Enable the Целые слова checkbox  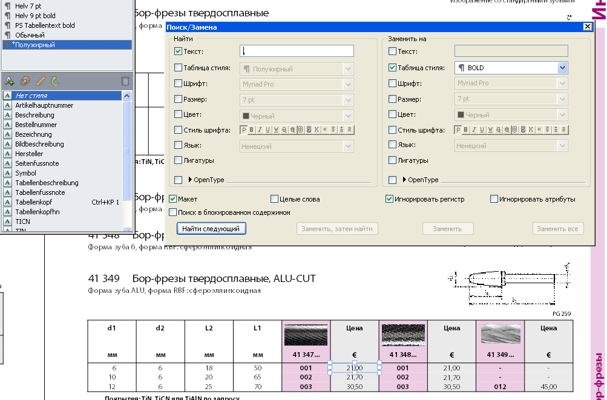[274, 199]
